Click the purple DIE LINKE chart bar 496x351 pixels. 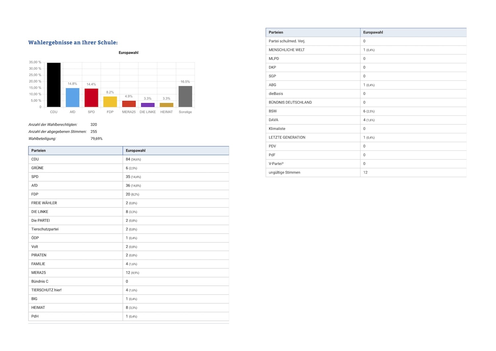[148, 105]
